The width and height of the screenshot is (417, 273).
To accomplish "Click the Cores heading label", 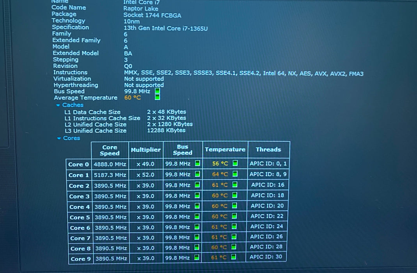I will click(x=71, y=138).
